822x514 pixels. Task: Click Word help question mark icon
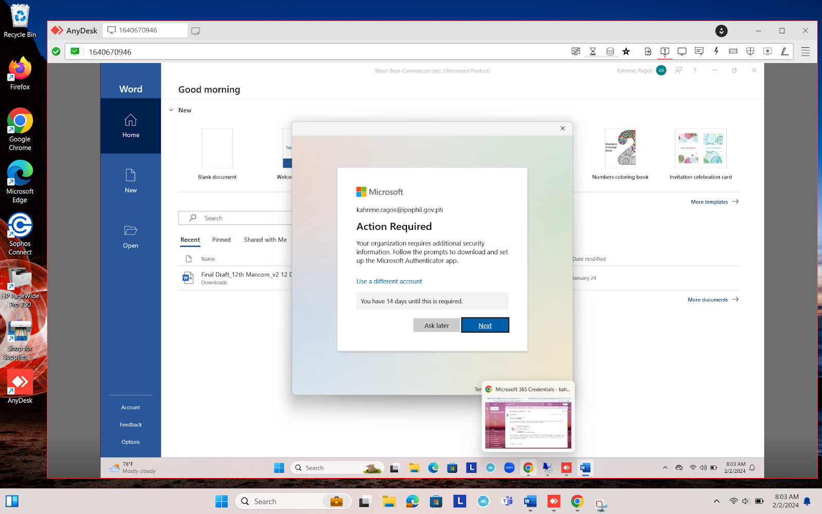[695, 70]
